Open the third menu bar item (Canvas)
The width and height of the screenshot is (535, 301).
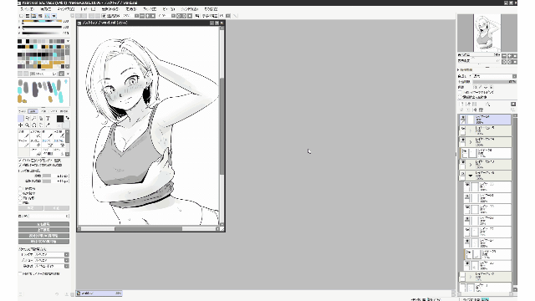65,9
